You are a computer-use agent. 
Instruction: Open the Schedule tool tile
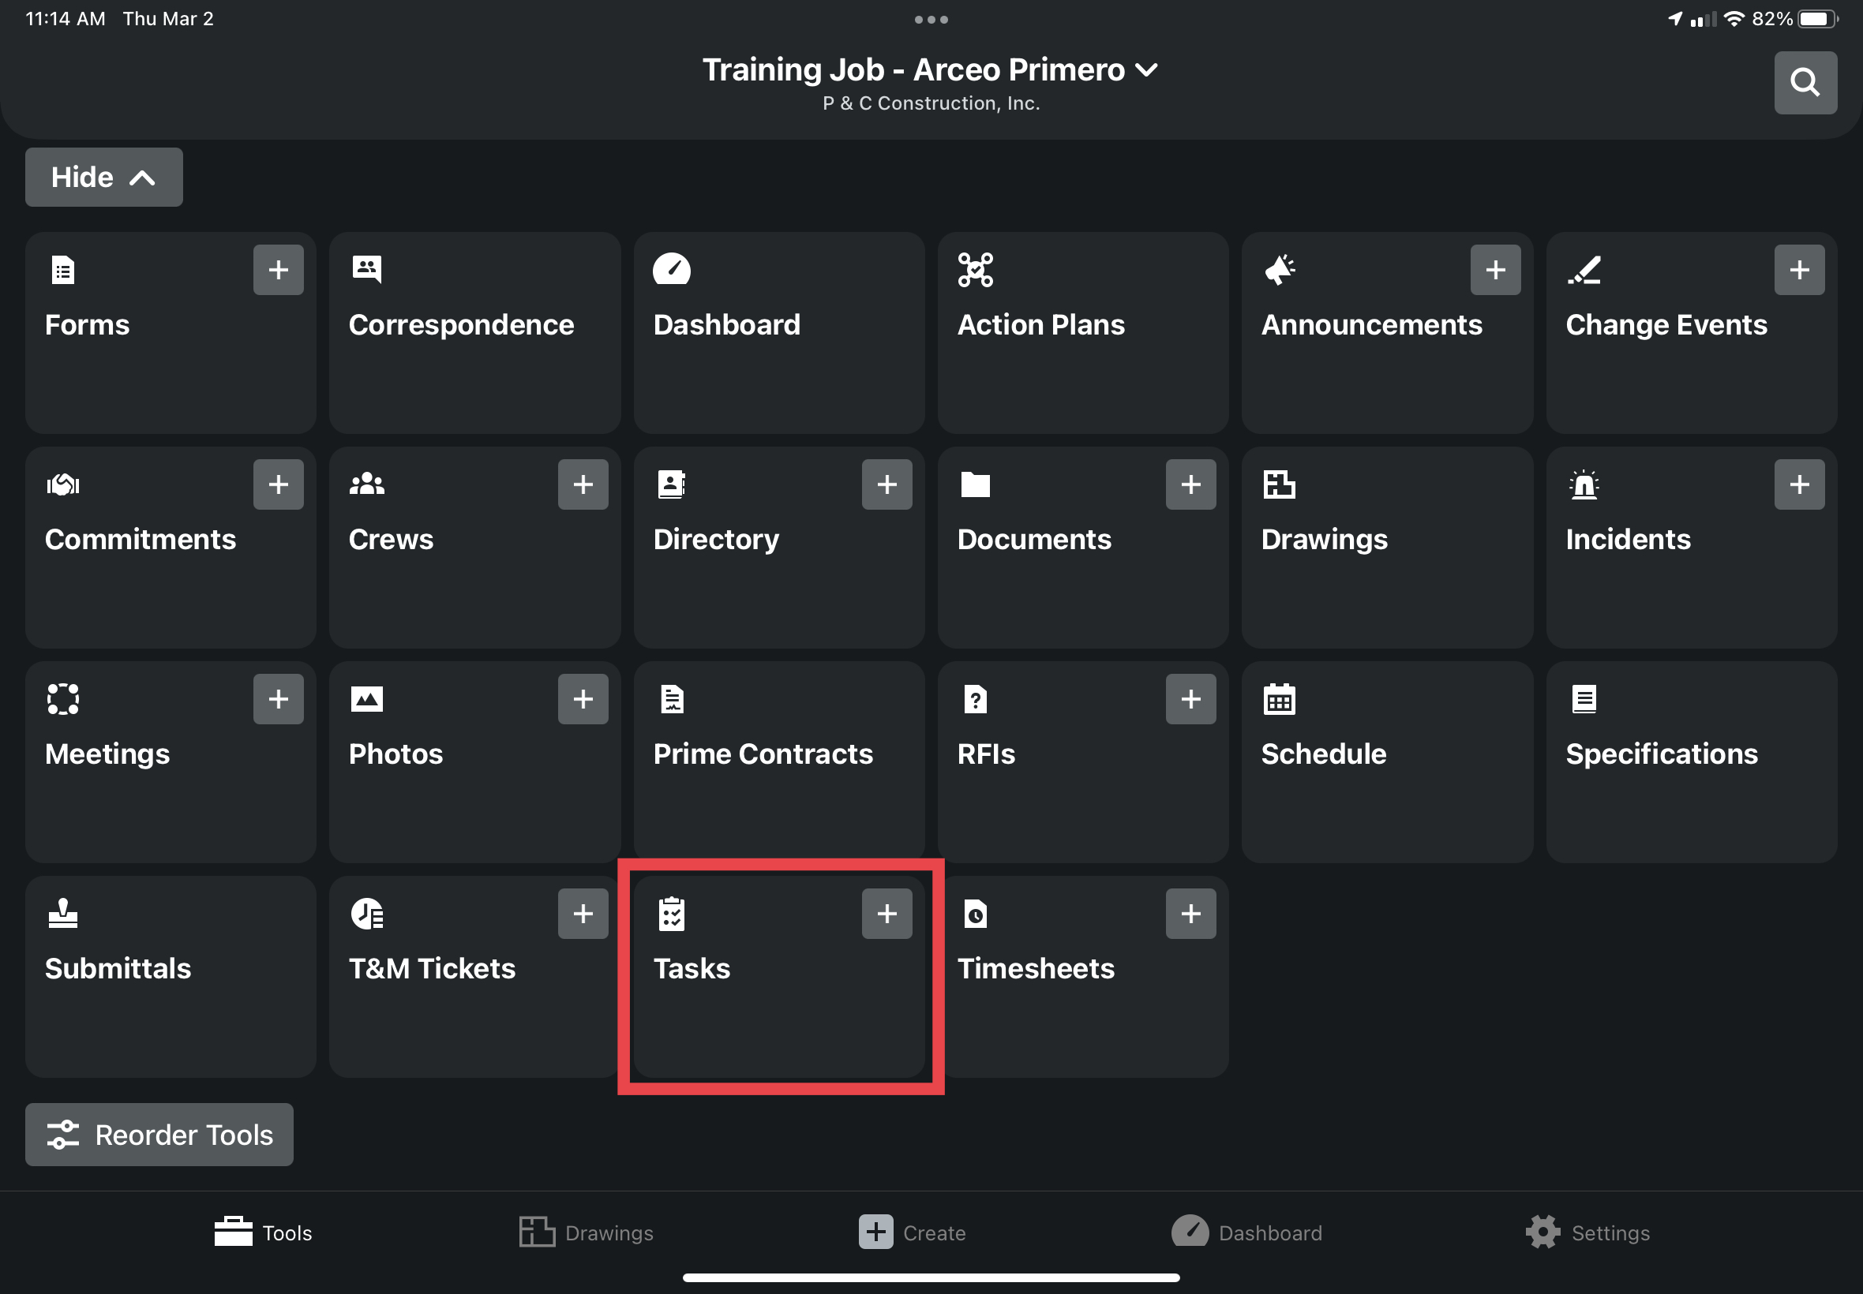click(x=1386, y=762)
